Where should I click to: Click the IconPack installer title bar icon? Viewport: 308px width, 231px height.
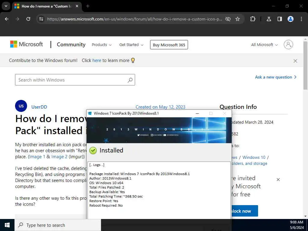pyautogui.click(x=90, y=113)
